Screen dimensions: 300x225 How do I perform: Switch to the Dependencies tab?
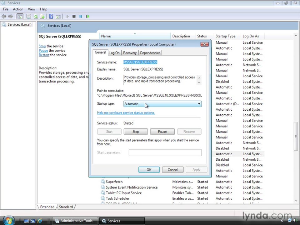150,53
